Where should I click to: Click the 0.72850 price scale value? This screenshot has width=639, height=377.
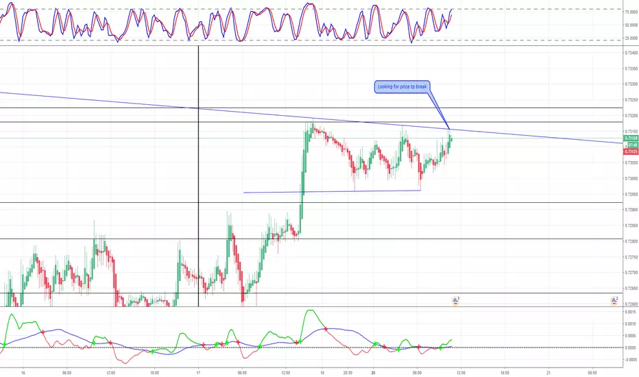point(631,226)
